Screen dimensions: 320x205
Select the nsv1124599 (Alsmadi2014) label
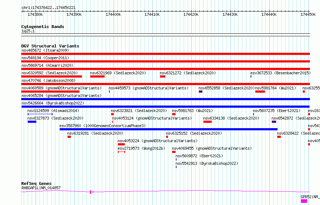point(53,111)
